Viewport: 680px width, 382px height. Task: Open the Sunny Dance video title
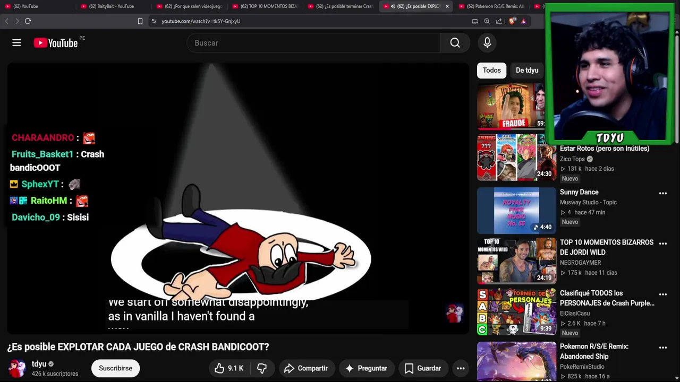point(579,192)
